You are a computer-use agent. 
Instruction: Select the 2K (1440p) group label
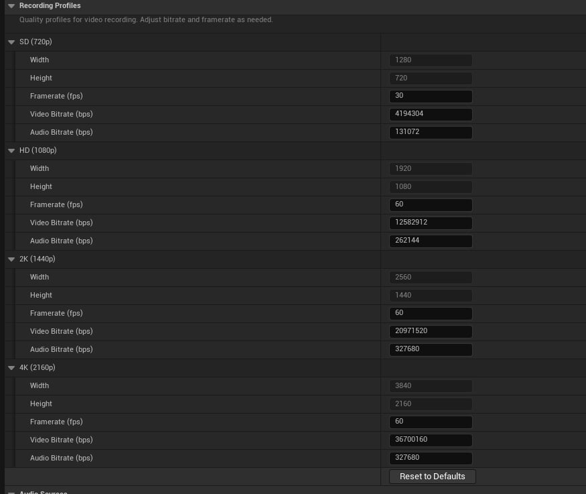(38, 259)
